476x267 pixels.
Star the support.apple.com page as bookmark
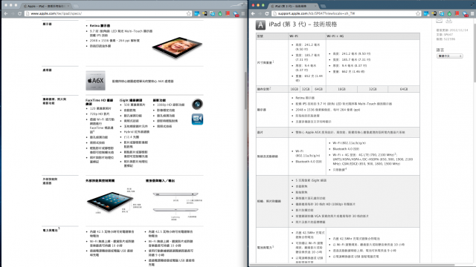click(418, 13)
